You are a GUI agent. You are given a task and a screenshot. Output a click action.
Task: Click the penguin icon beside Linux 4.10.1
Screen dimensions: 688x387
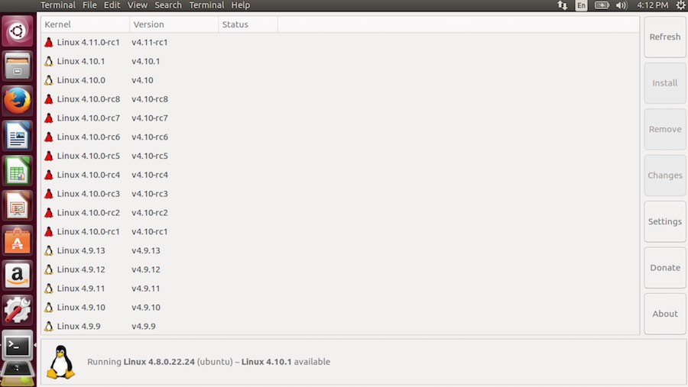(x=49, y=62)
